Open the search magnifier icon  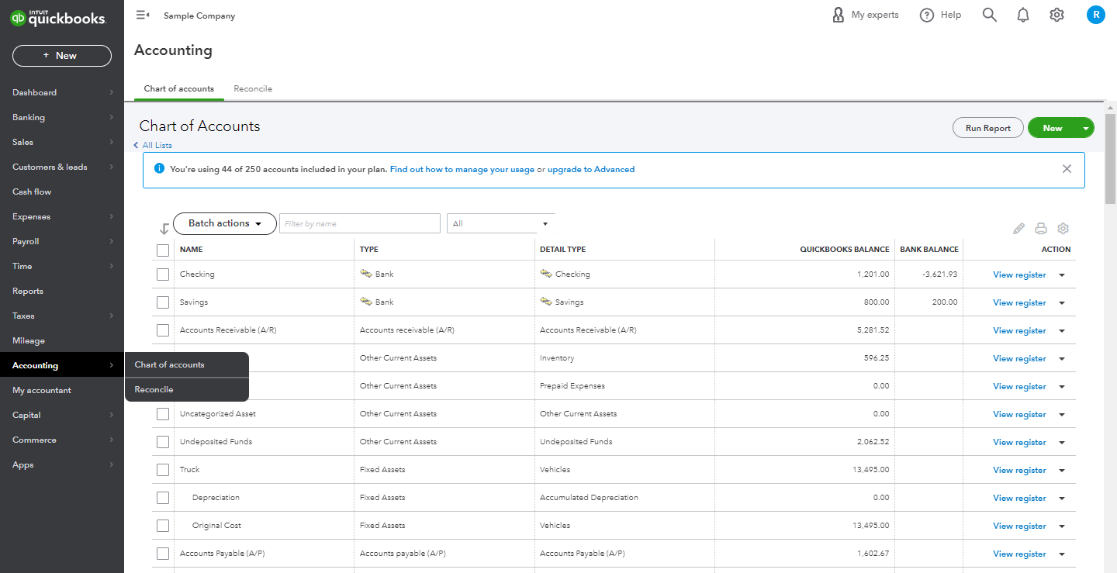pyautogui.click(x=989, y=15)
